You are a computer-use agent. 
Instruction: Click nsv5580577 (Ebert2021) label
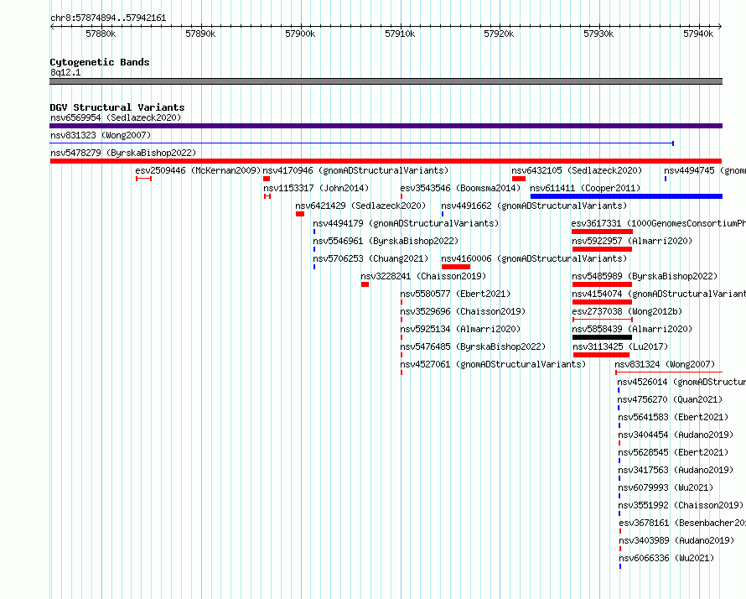[x=455, y=294]
